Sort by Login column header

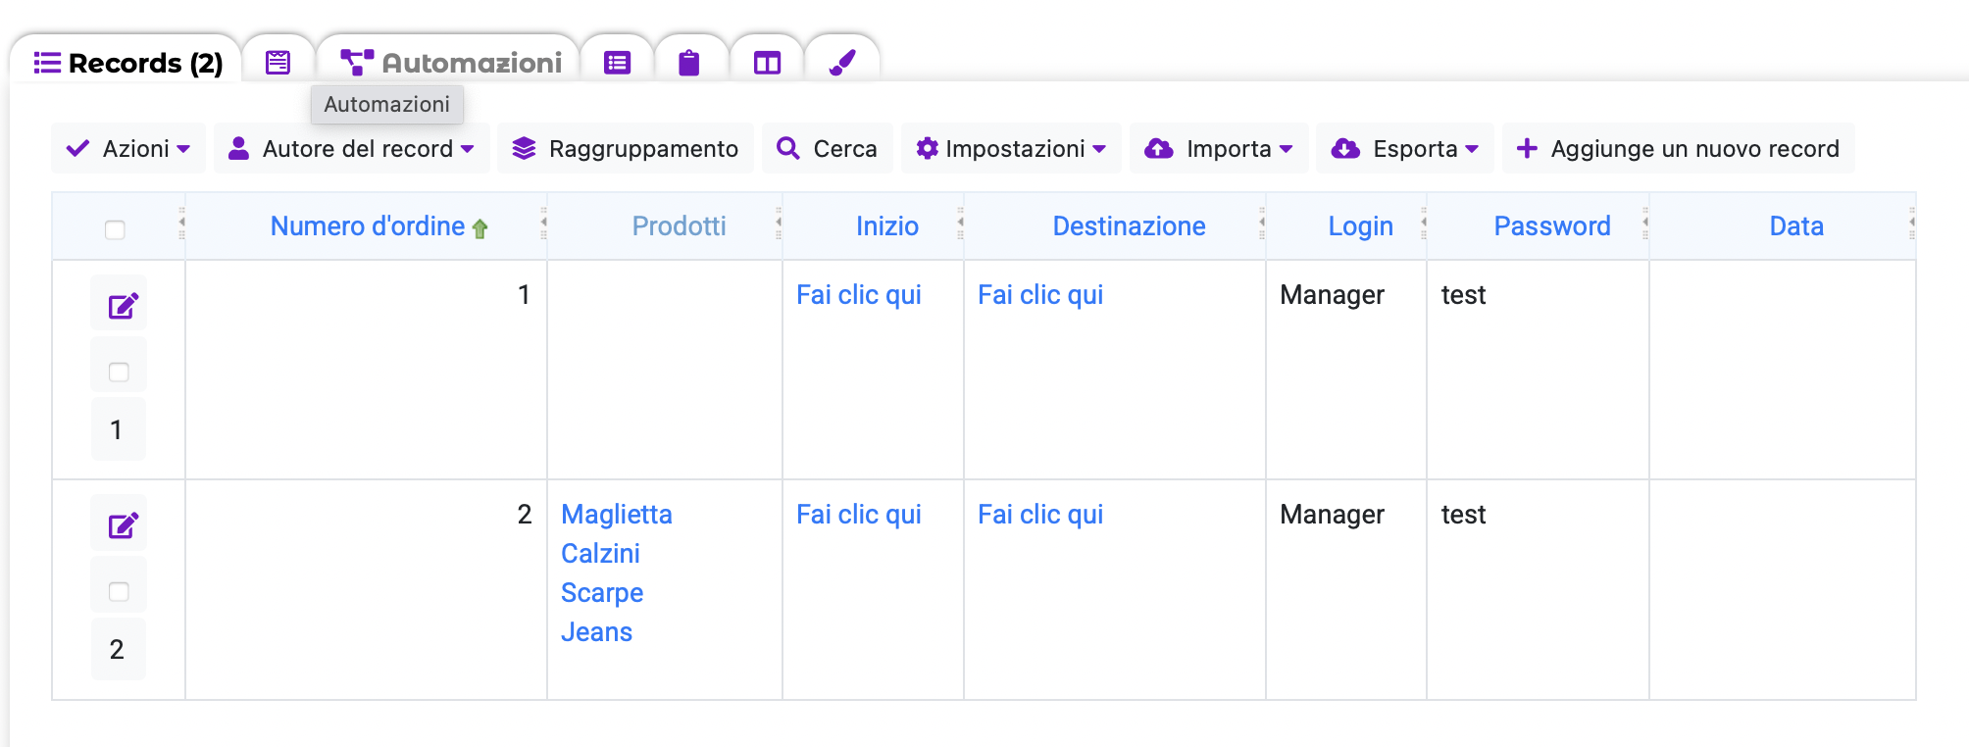click(1360, 226)
